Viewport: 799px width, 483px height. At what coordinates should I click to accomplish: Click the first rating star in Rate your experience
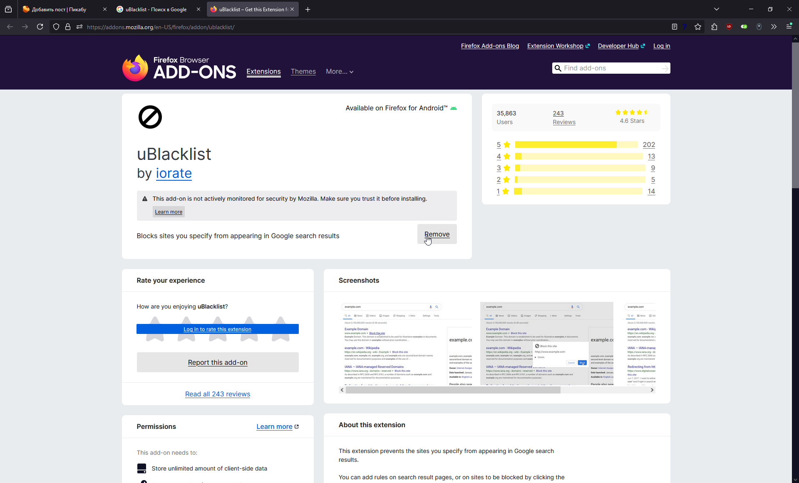(x=155, y=329)
